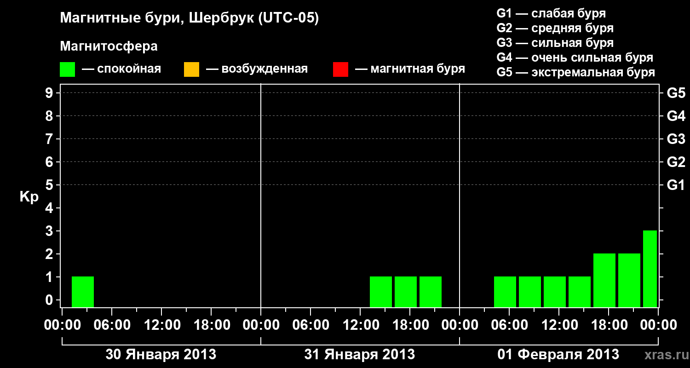Screen dimensions: 690x368
Task: Click the 'G3' label on the right axis
Action: [x=676, y=139]
